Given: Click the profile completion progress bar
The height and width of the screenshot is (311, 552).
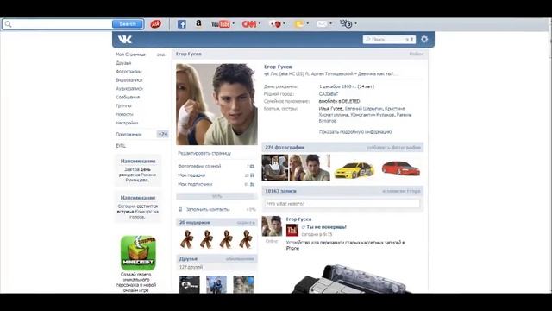Looking at the screenshot, I should pyautogui.click(x=216, y=196).
